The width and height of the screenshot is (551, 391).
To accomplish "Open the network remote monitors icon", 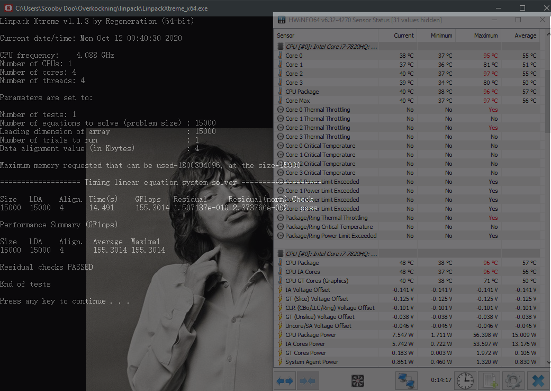I will pyautogui.click(x=406, y=381).
